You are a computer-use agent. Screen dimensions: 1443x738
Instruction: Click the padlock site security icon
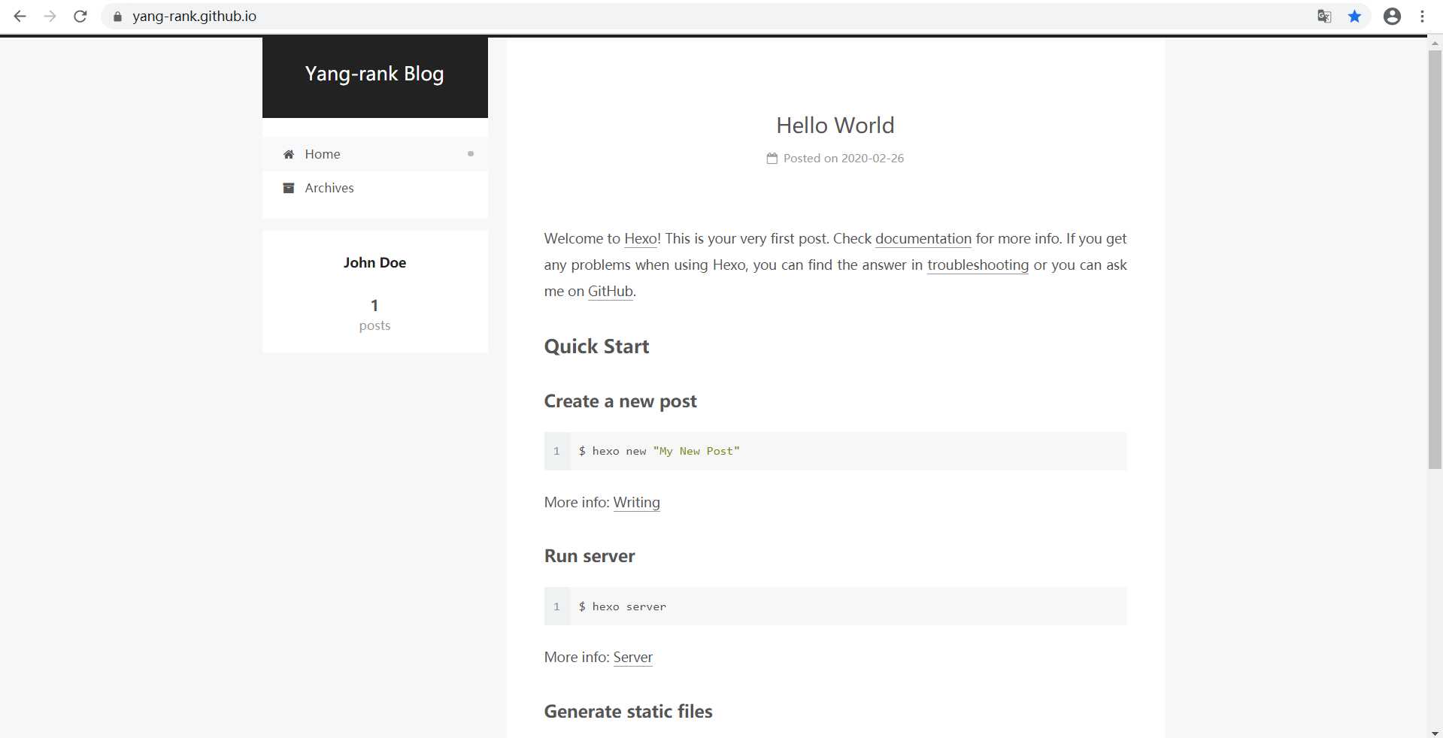click(117, 17)
